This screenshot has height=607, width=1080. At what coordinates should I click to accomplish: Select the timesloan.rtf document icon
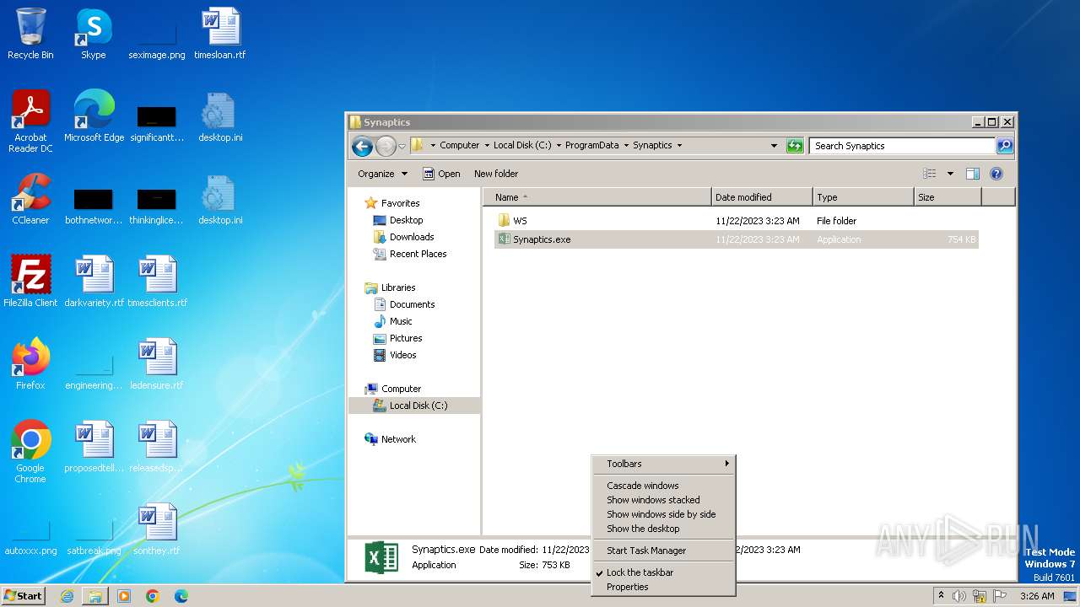[220, 34]
